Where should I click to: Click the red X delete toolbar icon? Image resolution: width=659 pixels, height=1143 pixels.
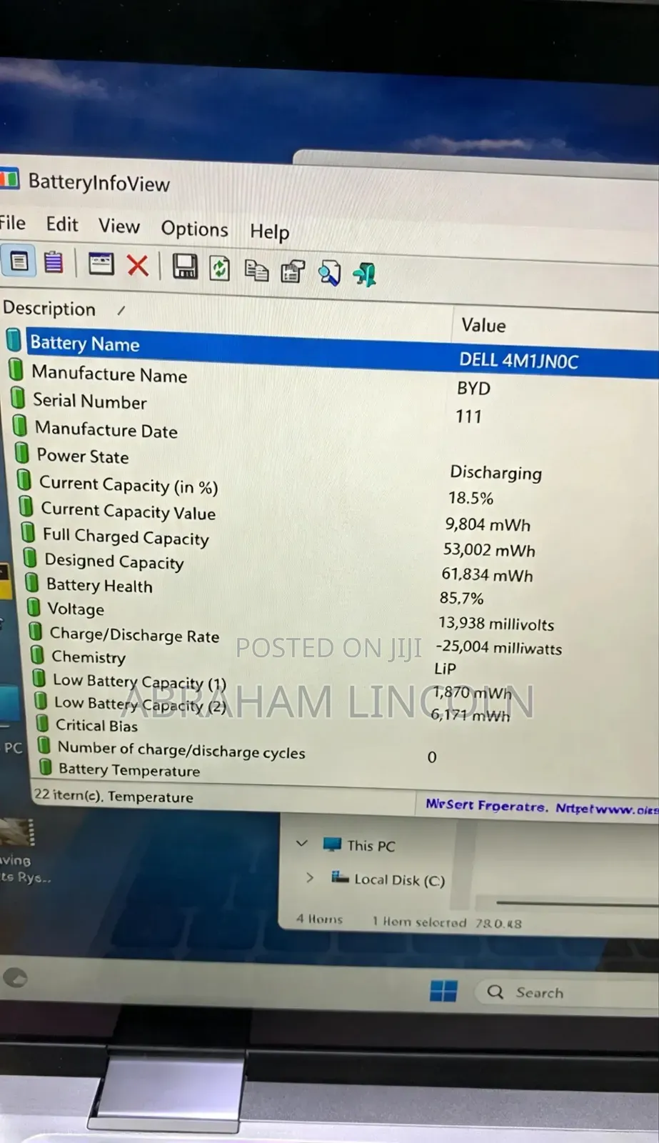[x=138, y=265]
